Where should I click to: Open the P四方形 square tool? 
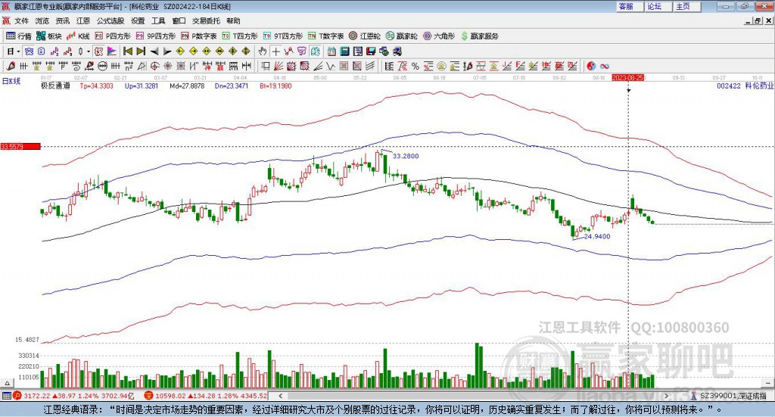pos(113,36)
